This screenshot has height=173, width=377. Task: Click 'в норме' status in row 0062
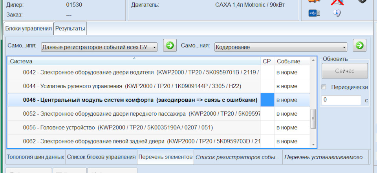pos(287,141)
